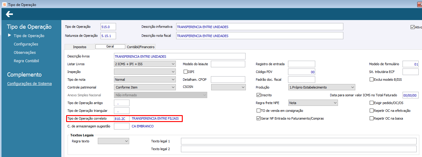Enable Repetir OC na efetivação
The image size is (422, 157).
tap(372, 111)
